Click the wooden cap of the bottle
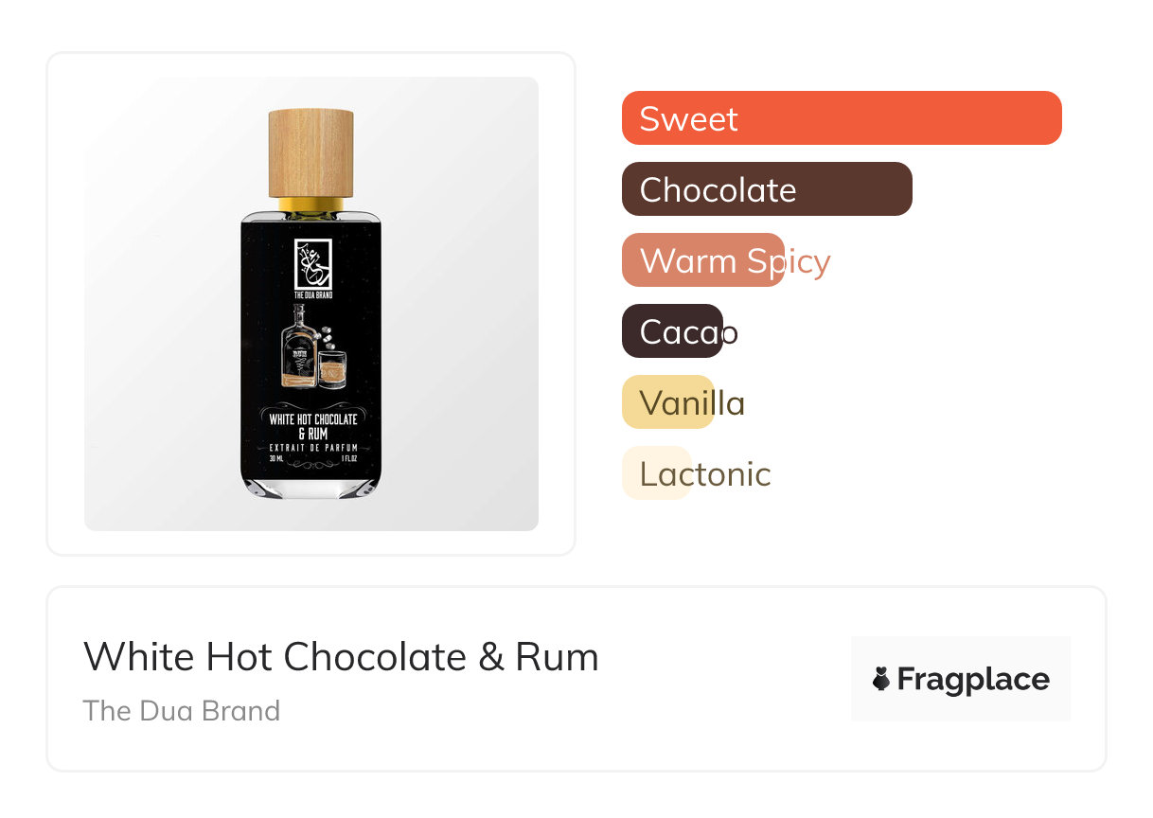This screenshot has width=1153, height=818. 310,152
